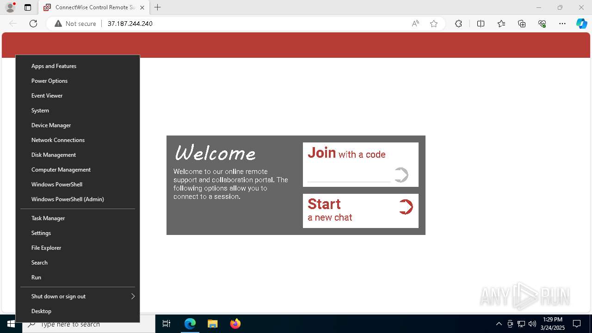Minimize the Edge browser window

click(538, 7)
